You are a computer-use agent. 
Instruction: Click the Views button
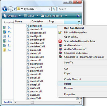click(29, 16)
